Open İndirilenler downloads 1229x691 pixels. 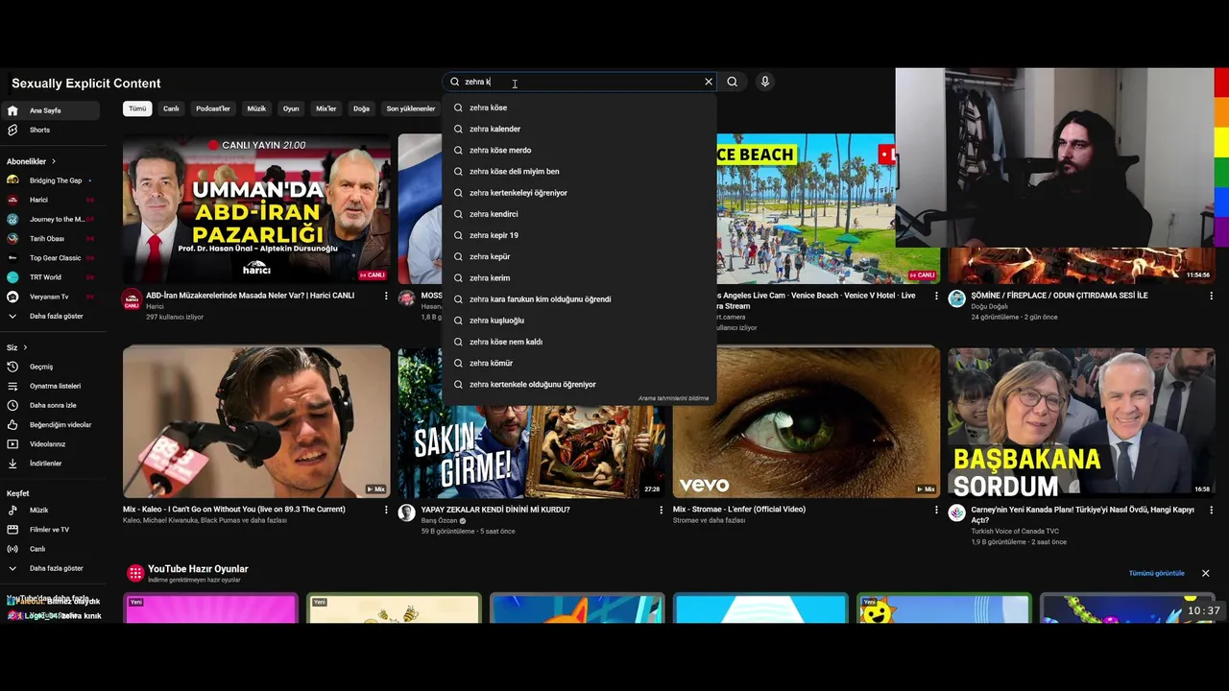[50, 463]
